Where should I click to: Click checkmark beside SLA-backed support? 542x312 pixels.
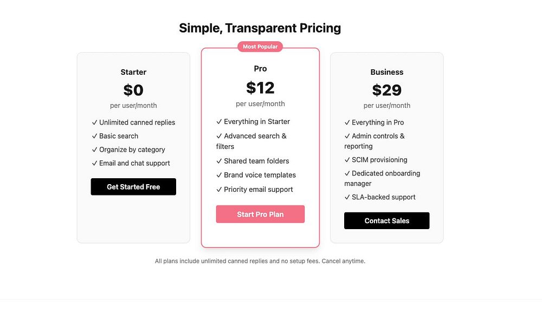[x=347, y=197]
